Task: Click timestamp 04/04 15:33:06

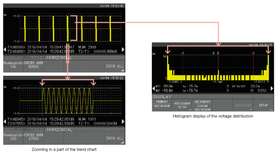Action: [x=112, y=6]
